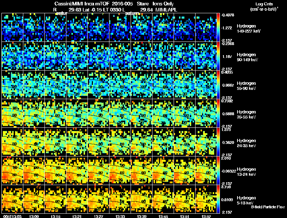
Task: Click the Cassini/MIMI Inca mTOF title text
Action: pyautogui.click(x=82, y=4)
